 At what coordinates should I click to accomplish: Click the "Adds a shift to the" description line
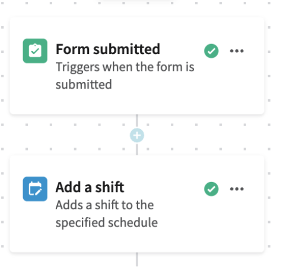[x=104, y=205]
